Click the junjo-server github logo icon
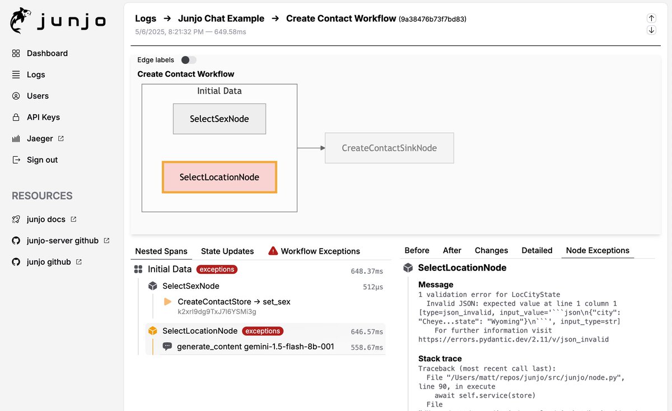Viewport: 672px width, 411px height. coord(16,240)
